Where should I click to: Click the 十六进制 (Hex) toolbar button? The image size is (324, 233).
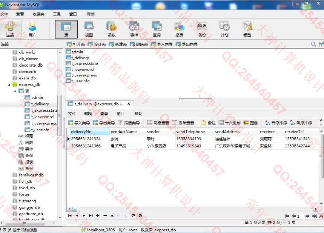click(230, 123)
